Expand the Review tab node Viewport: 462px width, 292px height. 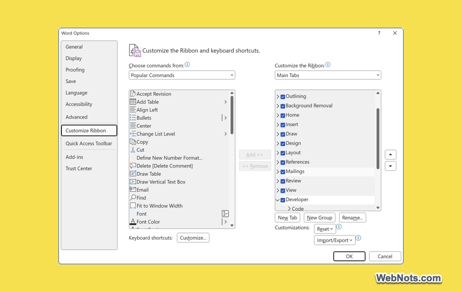pos(278,181)
